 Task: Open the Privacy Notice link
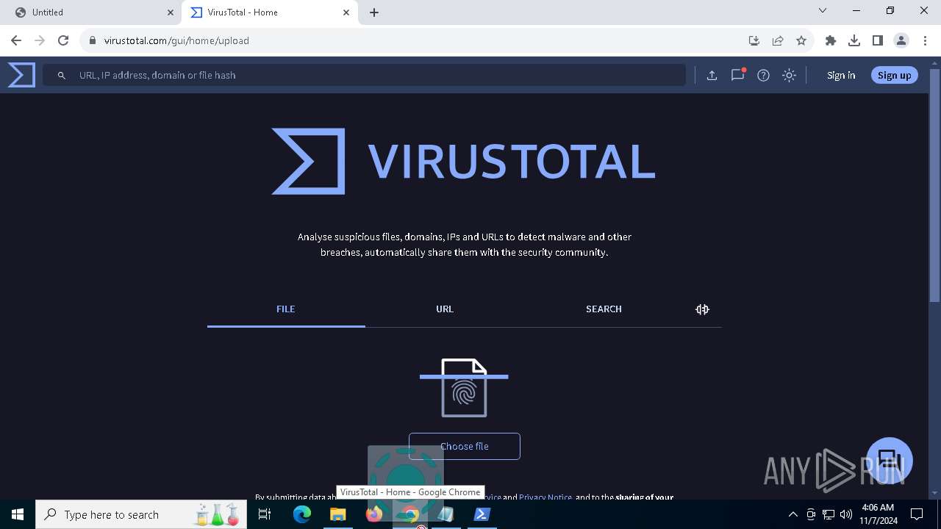click(545, 497)
